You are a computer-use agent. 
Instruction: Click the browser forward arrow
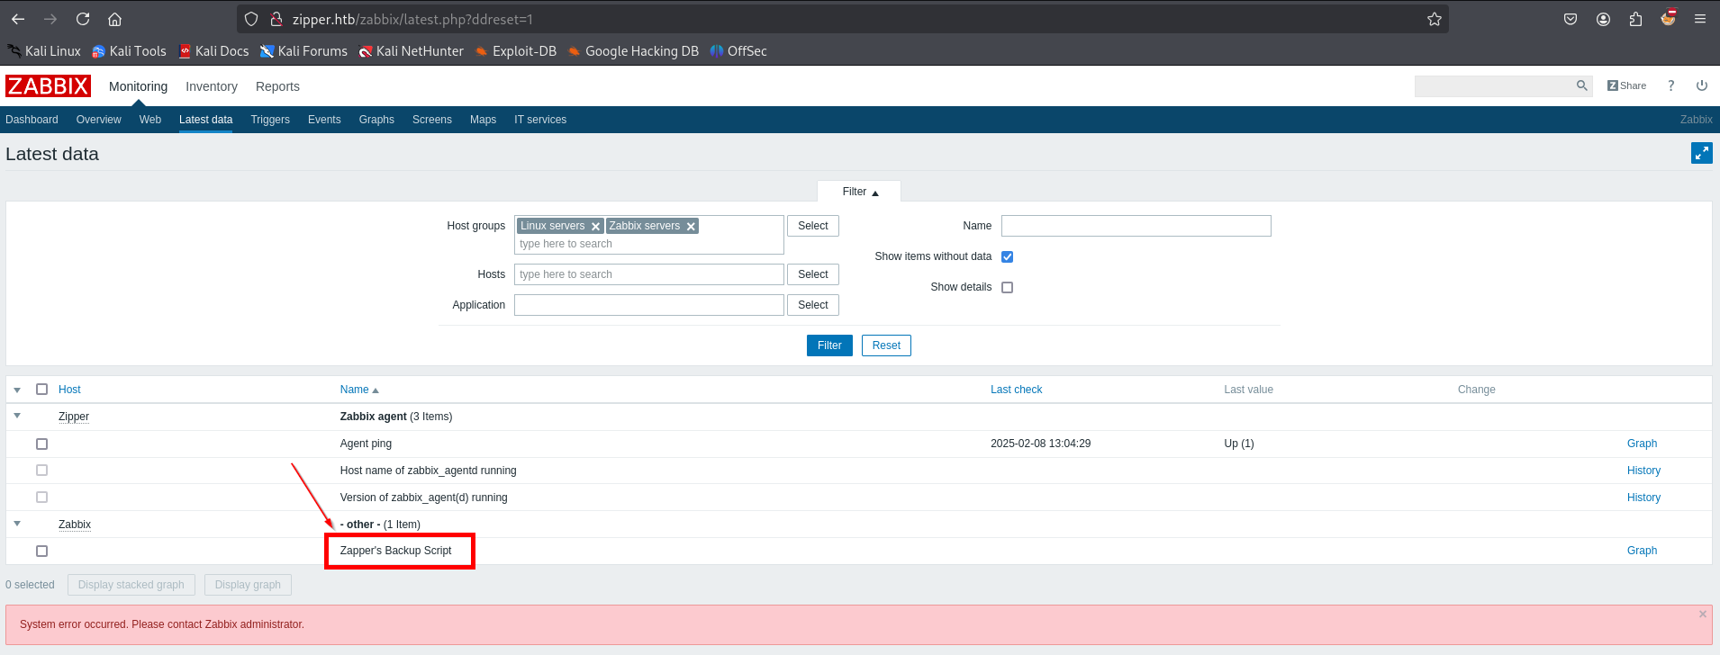(x=50, y=19)
